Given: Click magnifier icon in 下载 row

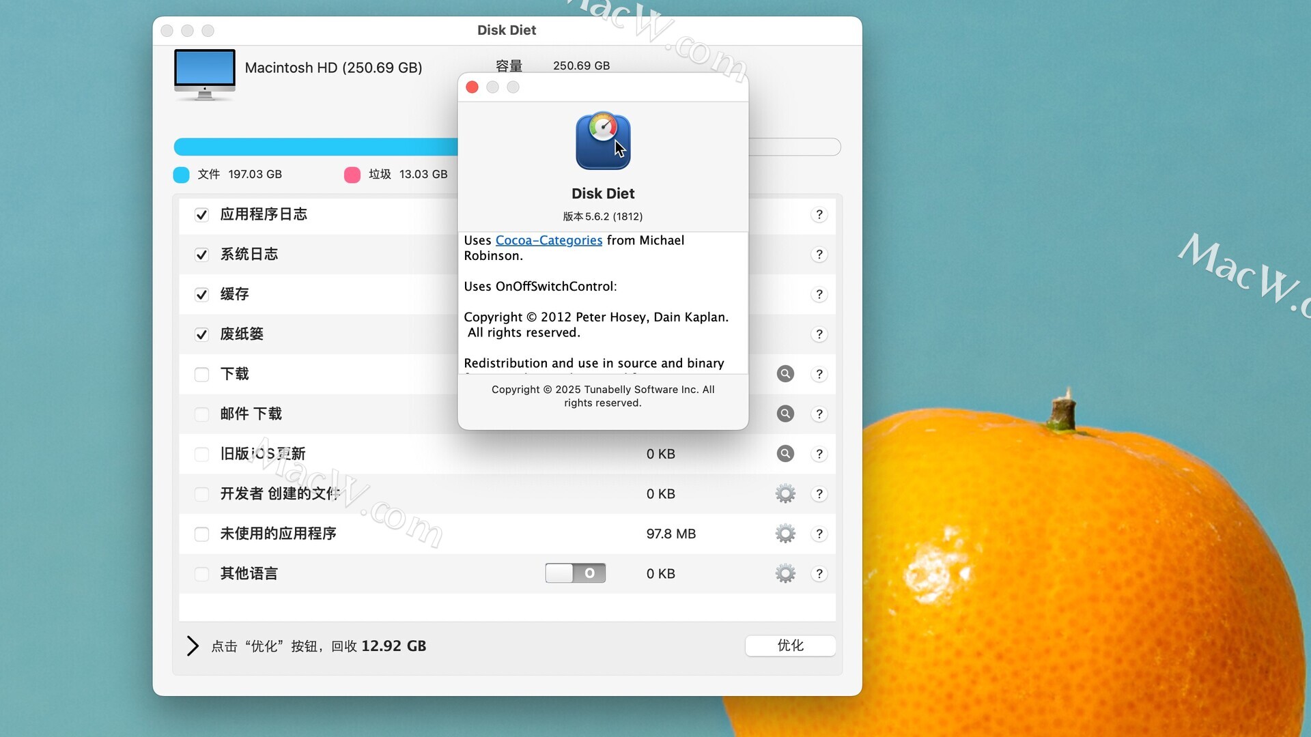Looking at the screenshot, I should click(x=785, y=374).
